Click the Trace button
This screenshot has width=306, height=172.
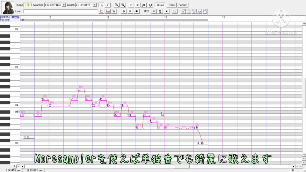tap(171, 5)
